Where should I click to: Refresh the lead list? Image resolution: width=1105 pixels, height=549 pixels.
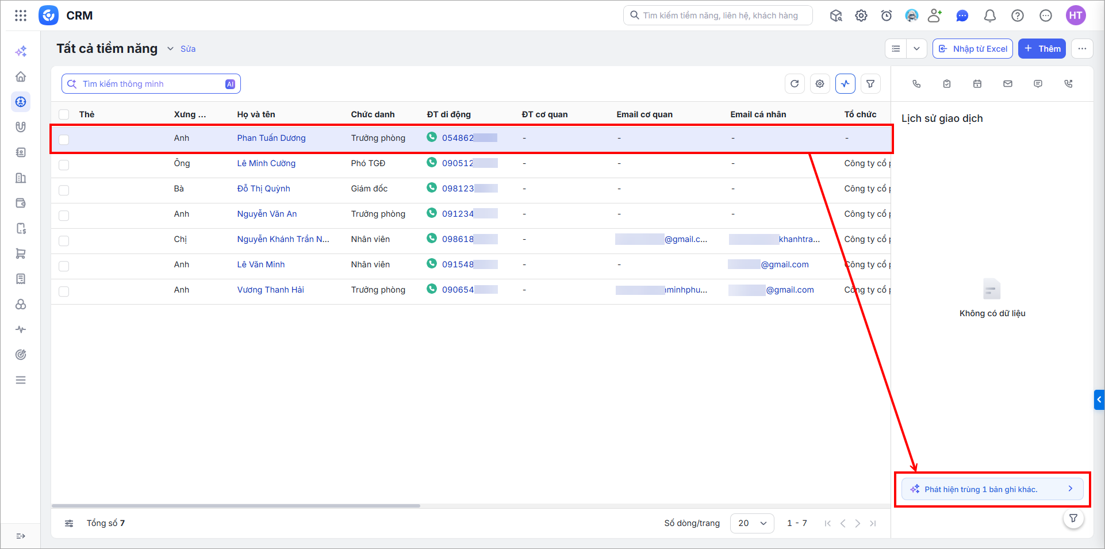pyautogui.click(x=795, y=84)
